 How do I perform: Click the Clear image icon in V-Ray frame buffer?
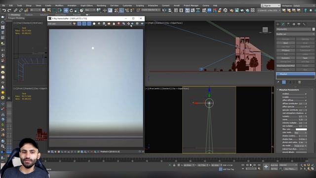pyautogui.click(x=114, y=24)
